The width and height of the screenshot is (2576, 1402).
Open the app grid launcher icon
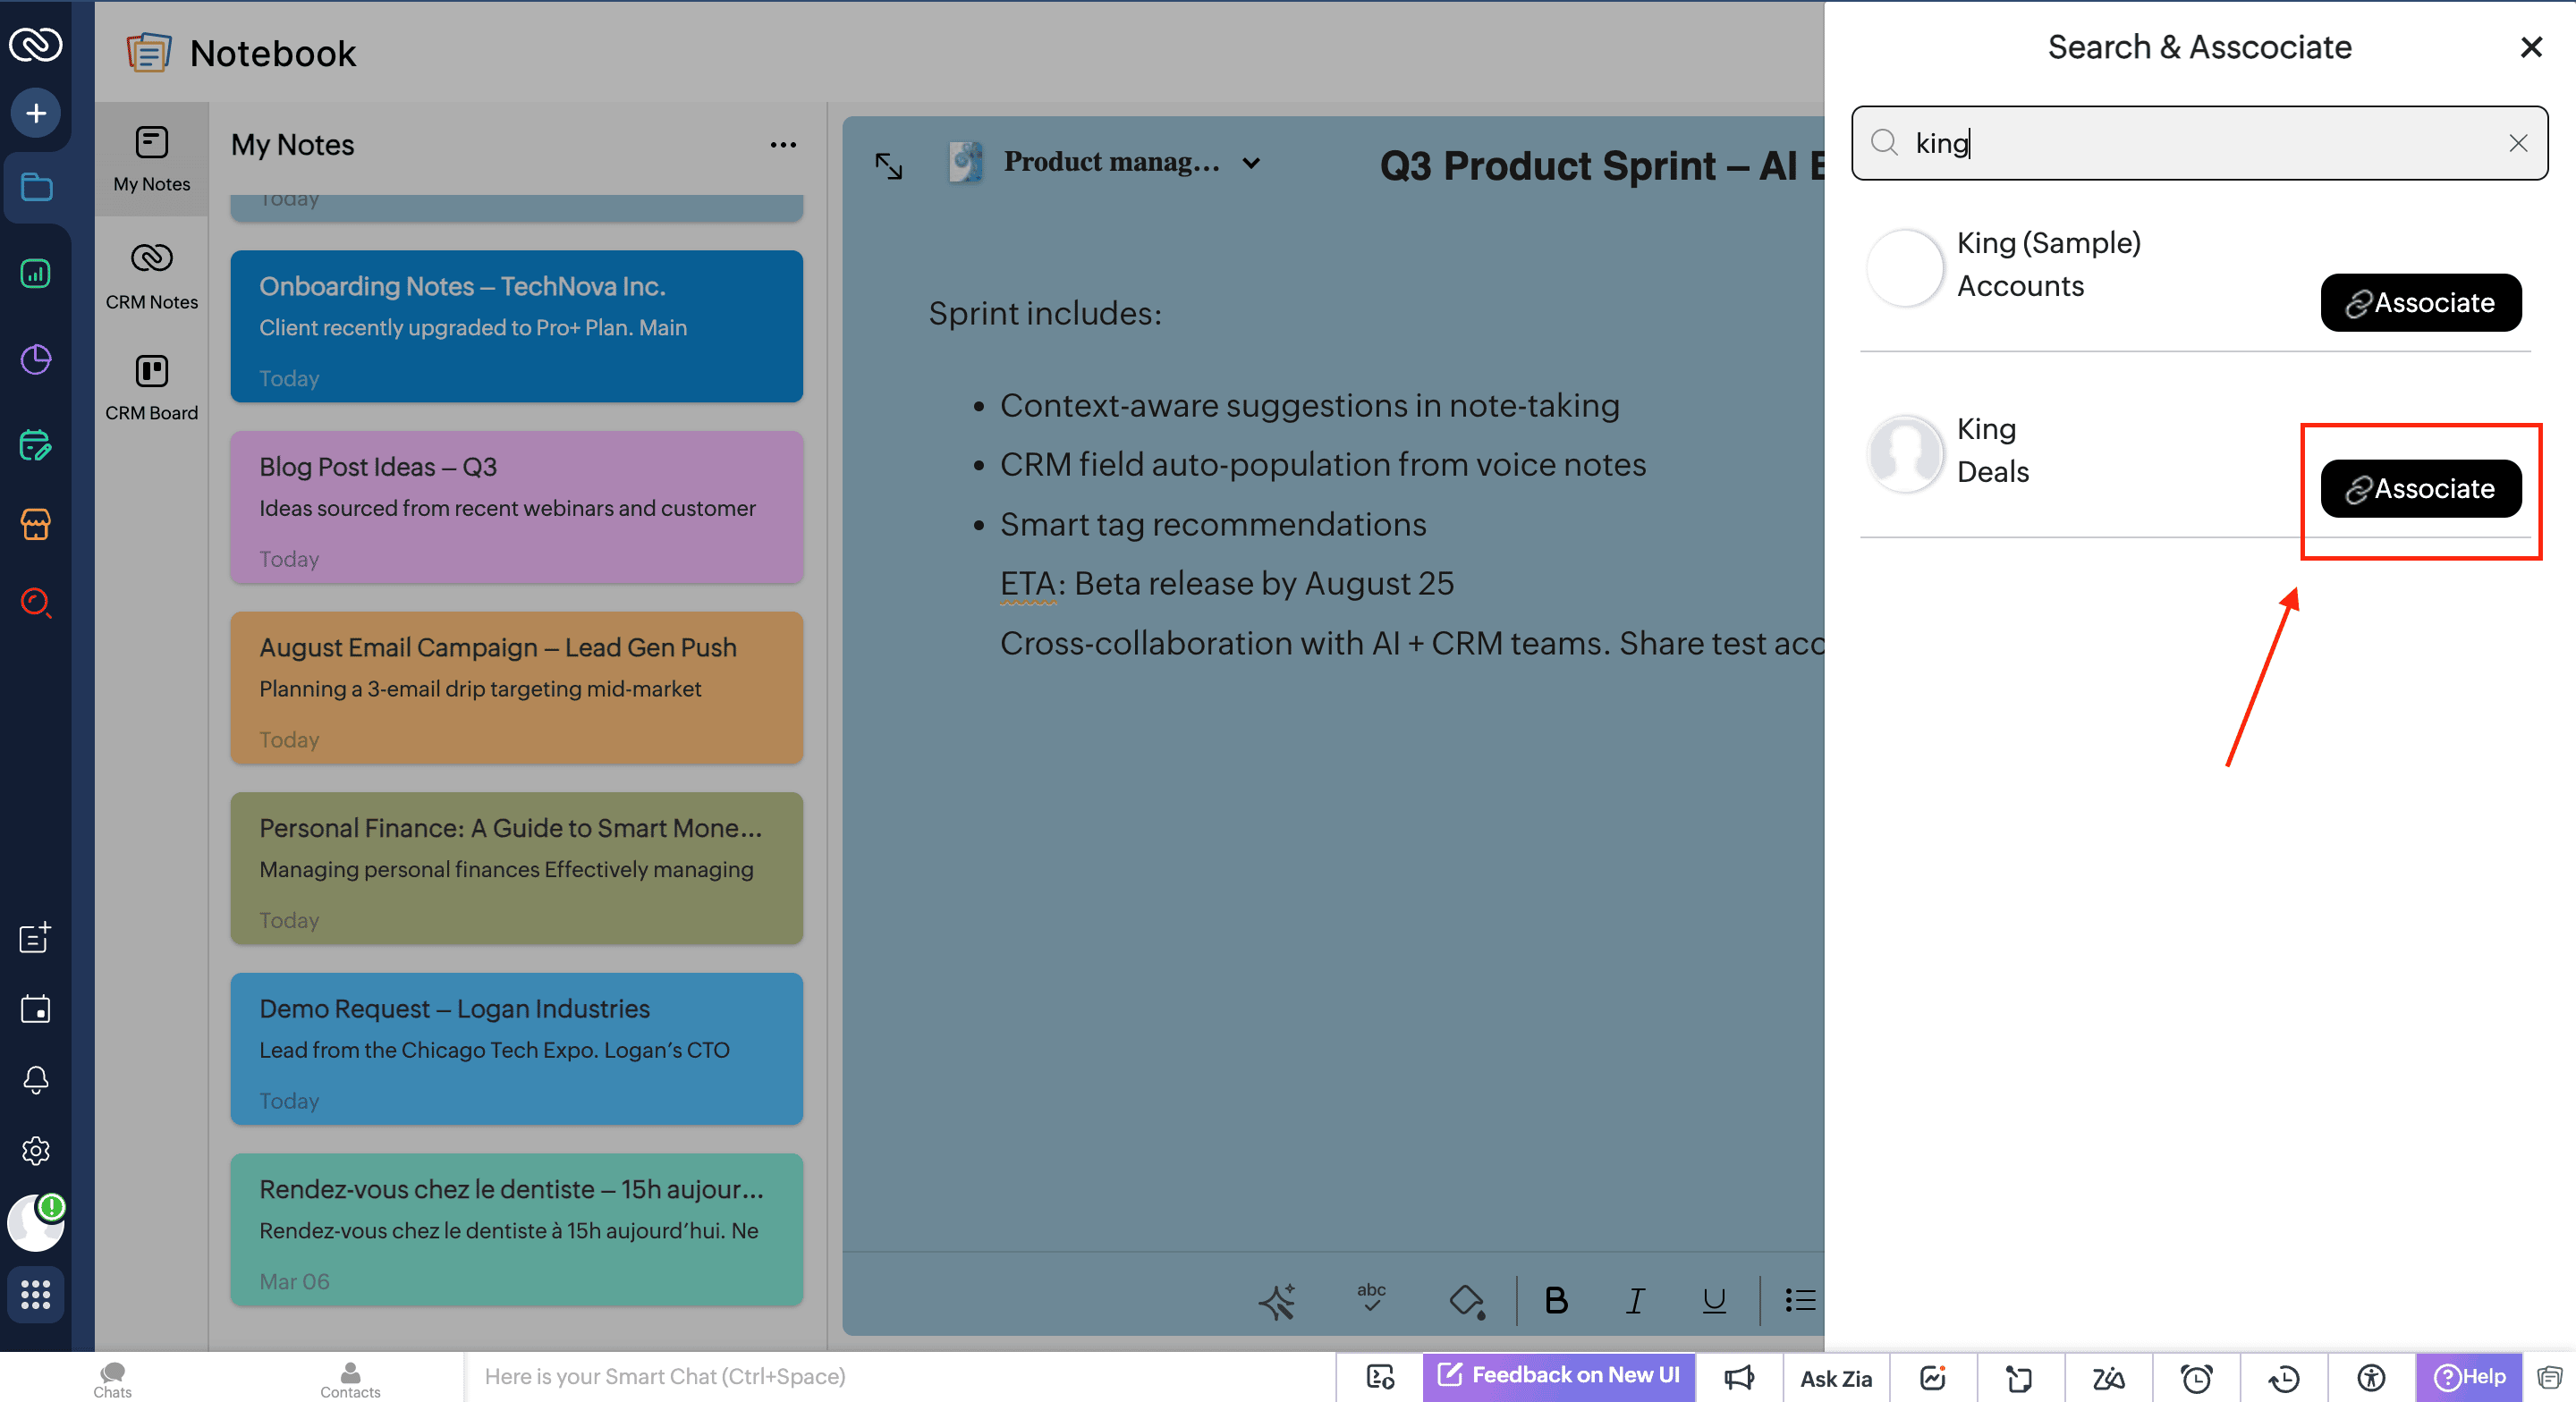(36, 1294)
